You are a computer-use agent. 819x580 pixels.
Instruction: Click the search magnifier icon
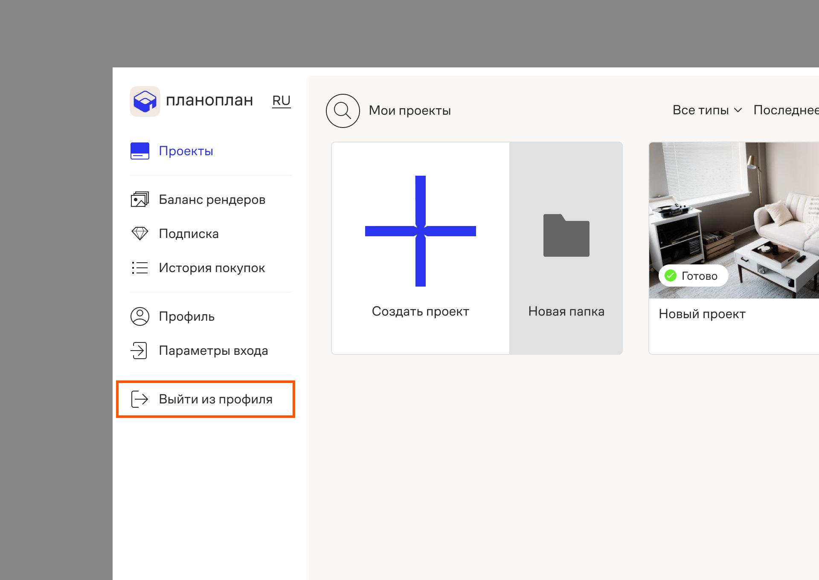343,110
